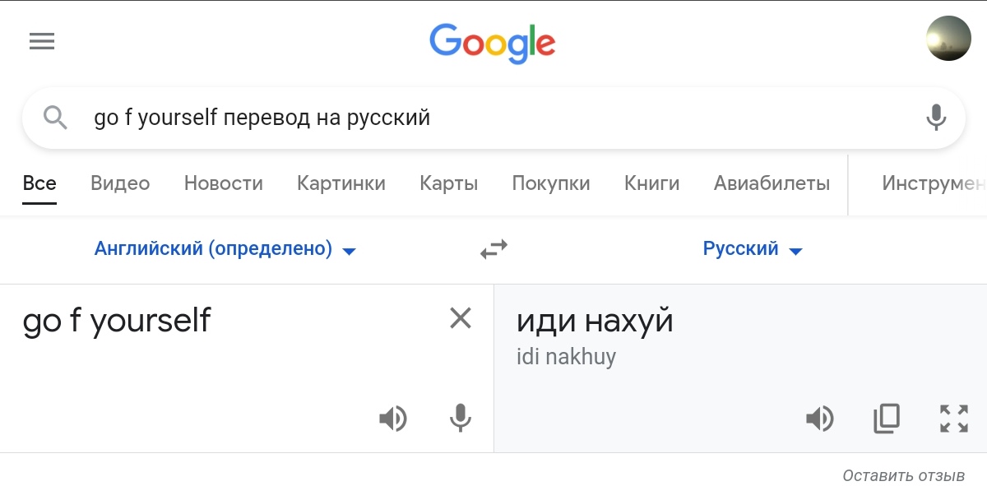The width and height of the screenshot is (987, 486).
Task: Switch to the Видео tab
Action: pos(120,183)
